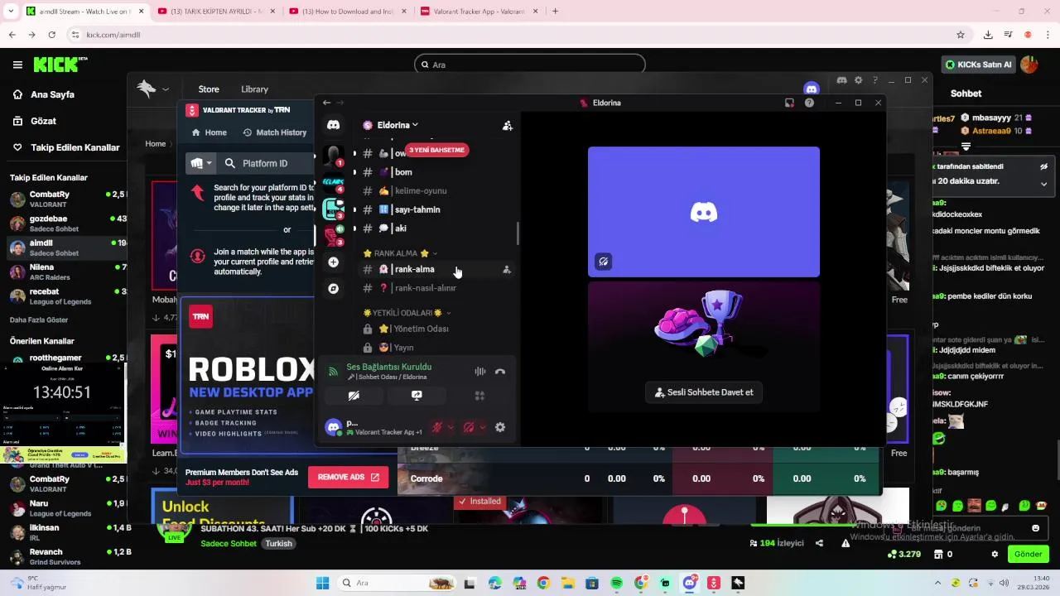Open Discord server discovery compass icon

point(333,289)
